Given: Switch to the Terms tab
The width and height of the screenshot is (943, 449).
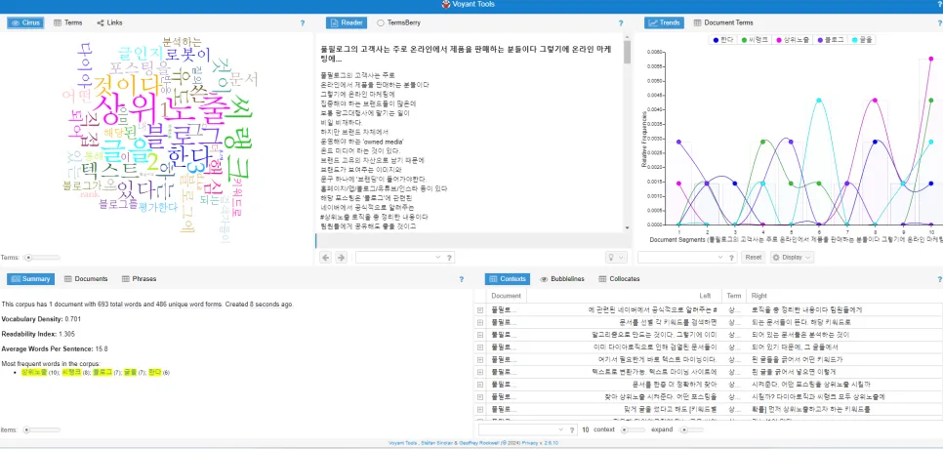Looking at the screenshot, I should coord(68,22).
